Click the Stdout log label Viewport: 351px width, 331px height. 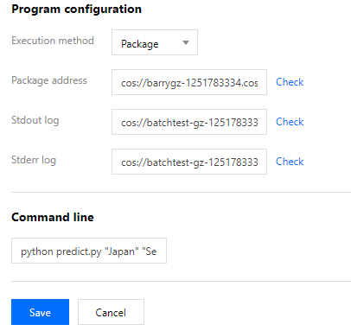[35, 120]
